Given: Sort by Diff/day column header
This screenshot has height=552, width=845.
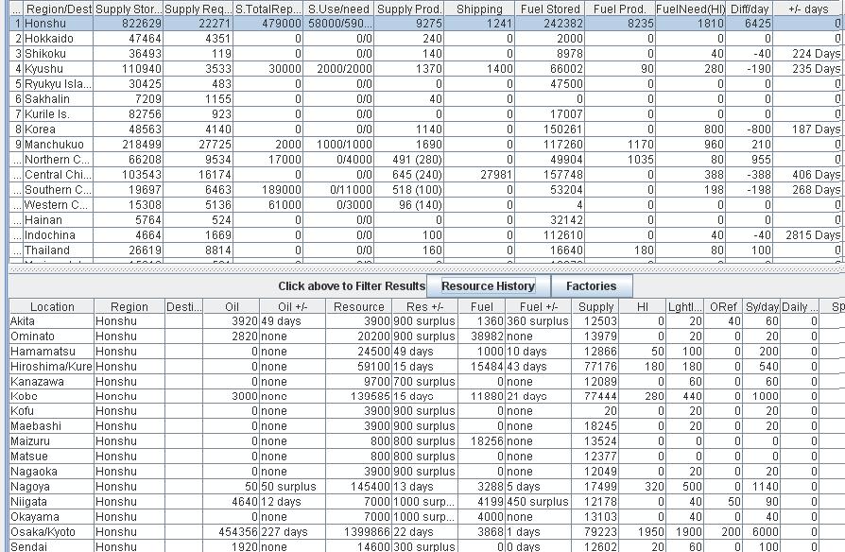Looking at the screenshot, I should click(750, 9).
